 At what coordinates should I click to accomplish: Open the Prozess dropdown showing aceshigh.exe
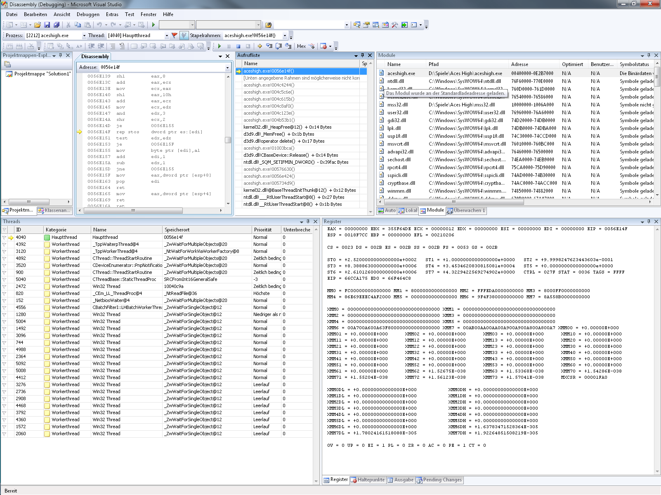[x=84, y=35]
